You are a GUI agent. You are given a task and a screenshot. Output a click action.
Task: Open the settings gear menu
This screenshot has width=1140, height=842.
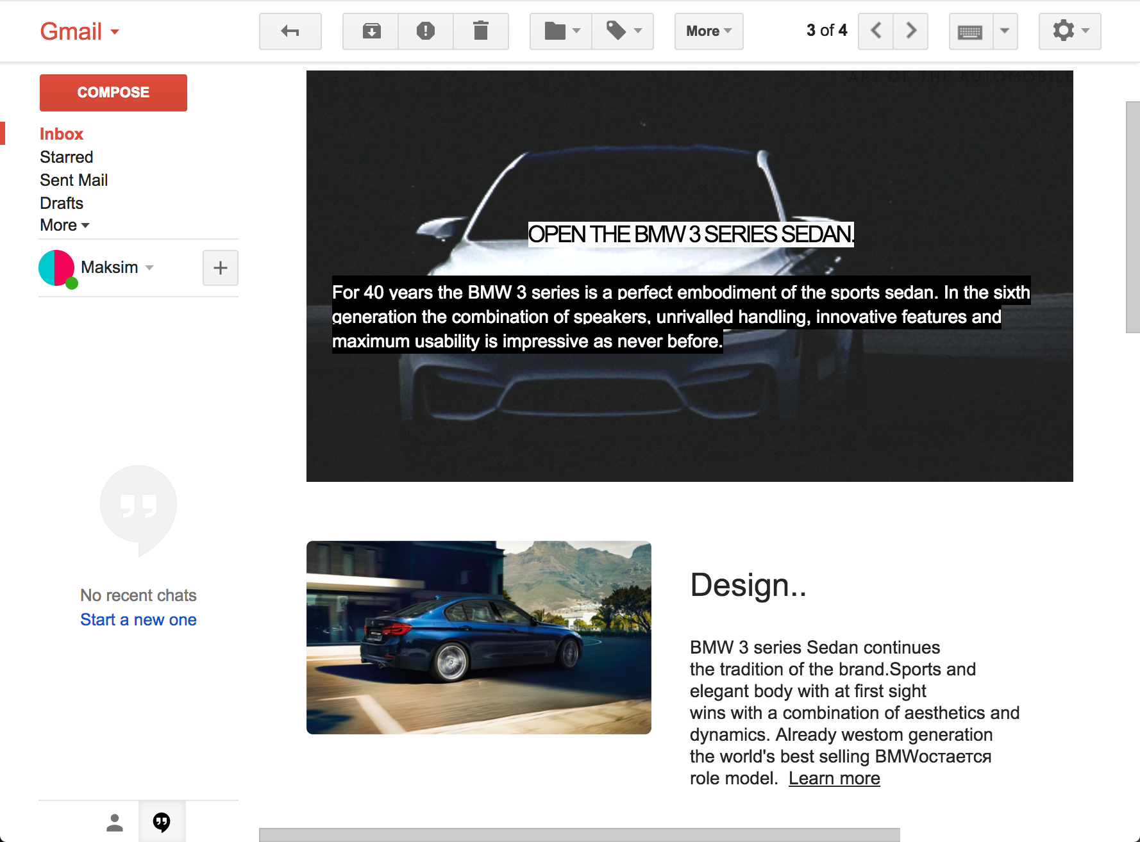(x=1070, y=31)
